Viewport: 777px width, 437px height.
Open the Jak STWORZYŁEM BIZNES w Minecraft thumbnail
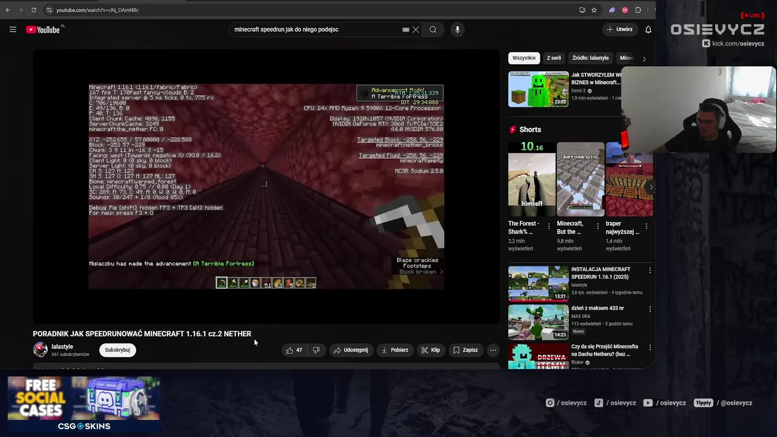(x=538, y=89)
